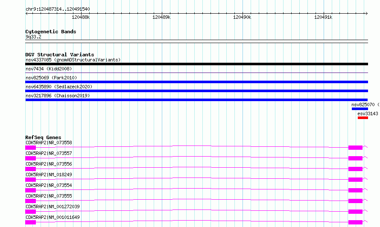The height and width of the screenshot is (227, 380).
Task: Select the blue nsv3217896 variant bar
Action: point(196,100)
